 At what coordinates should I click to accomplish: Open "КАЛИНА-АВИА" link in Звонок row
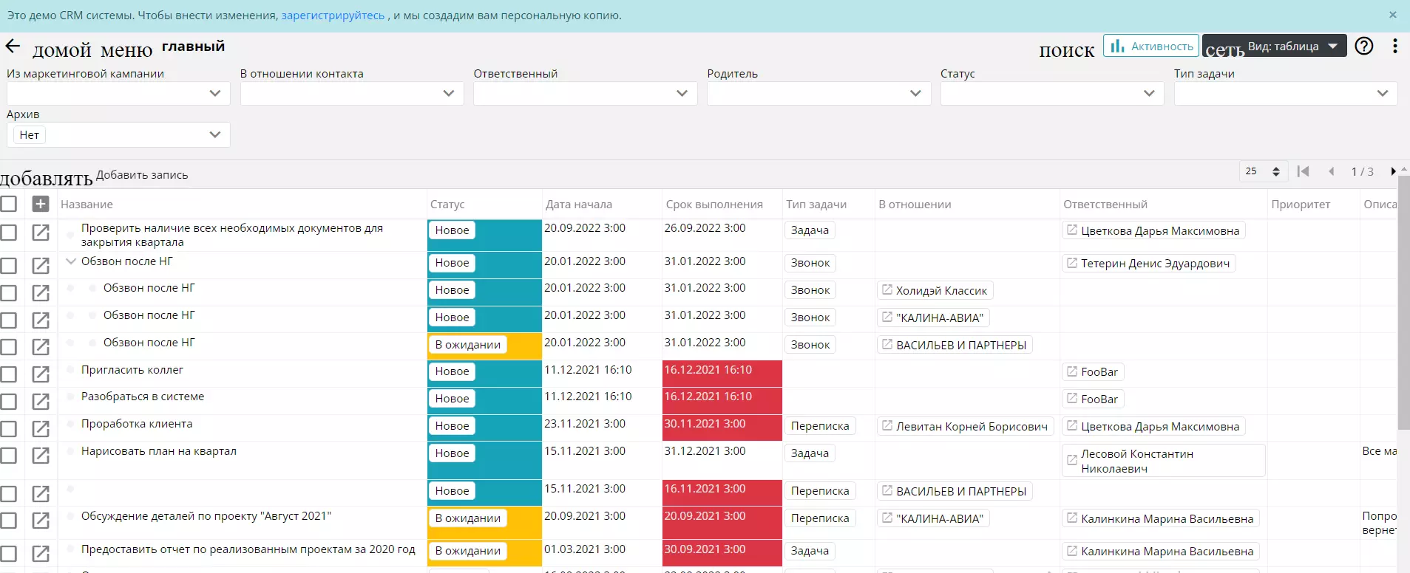pos(933,318)
